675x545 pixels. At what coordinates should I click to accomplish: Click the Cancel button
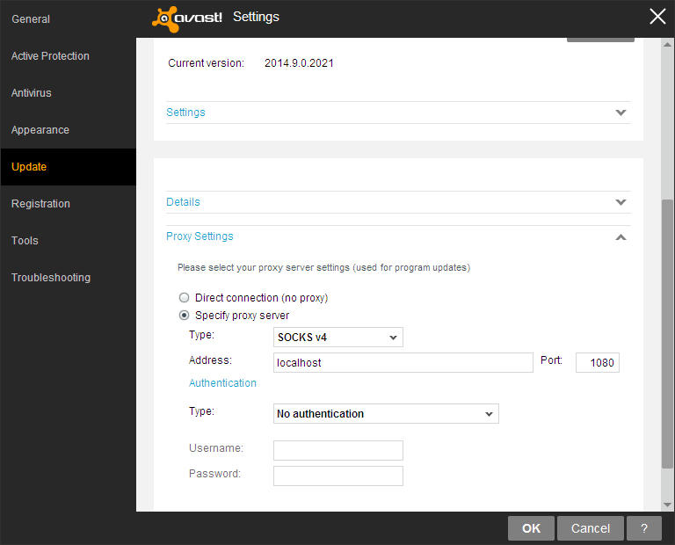(x=591, y=528)
